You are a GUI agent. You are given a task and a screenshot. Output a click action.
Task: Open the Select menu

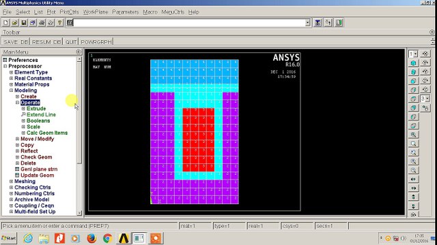point(23,12)
